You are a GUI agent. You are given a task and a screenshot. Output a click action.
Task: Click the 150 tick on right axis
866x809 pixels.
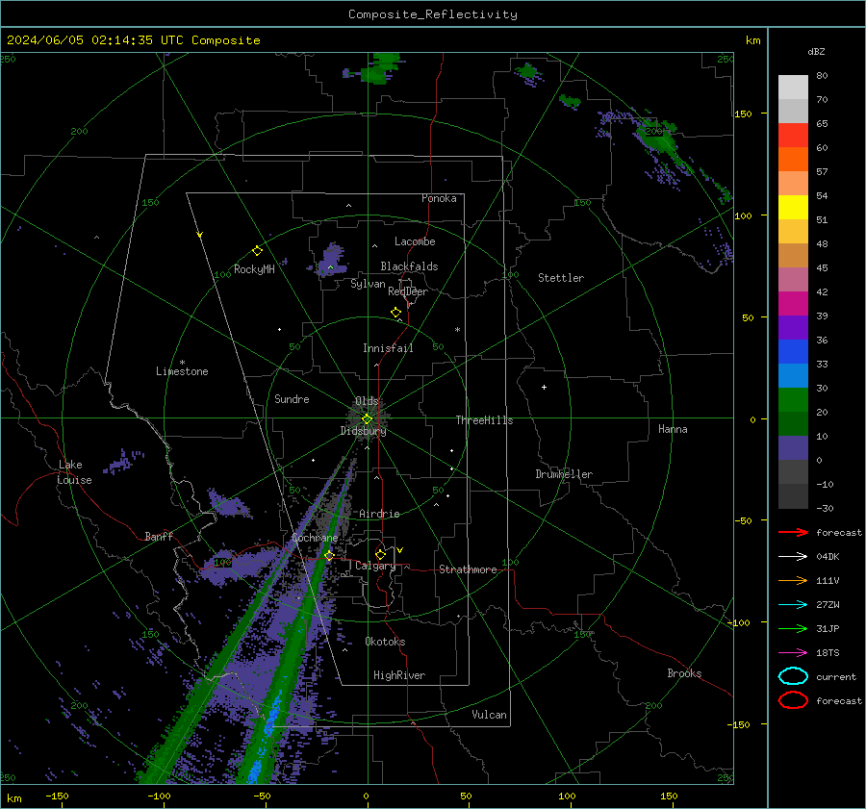pos(743,114)
